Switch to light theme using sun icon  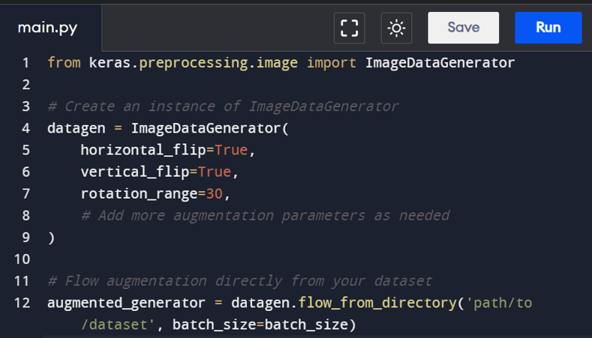396,28
